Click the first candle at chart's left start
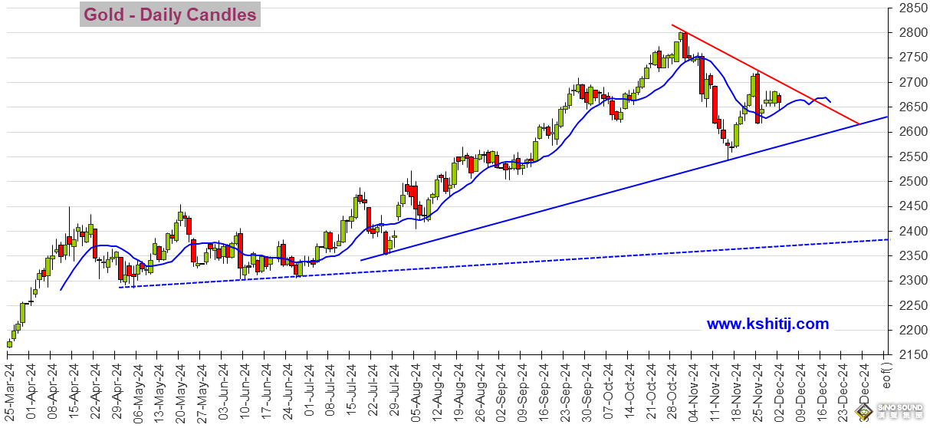This screenshot has height=428, width=930. click(x=9, y=344)
